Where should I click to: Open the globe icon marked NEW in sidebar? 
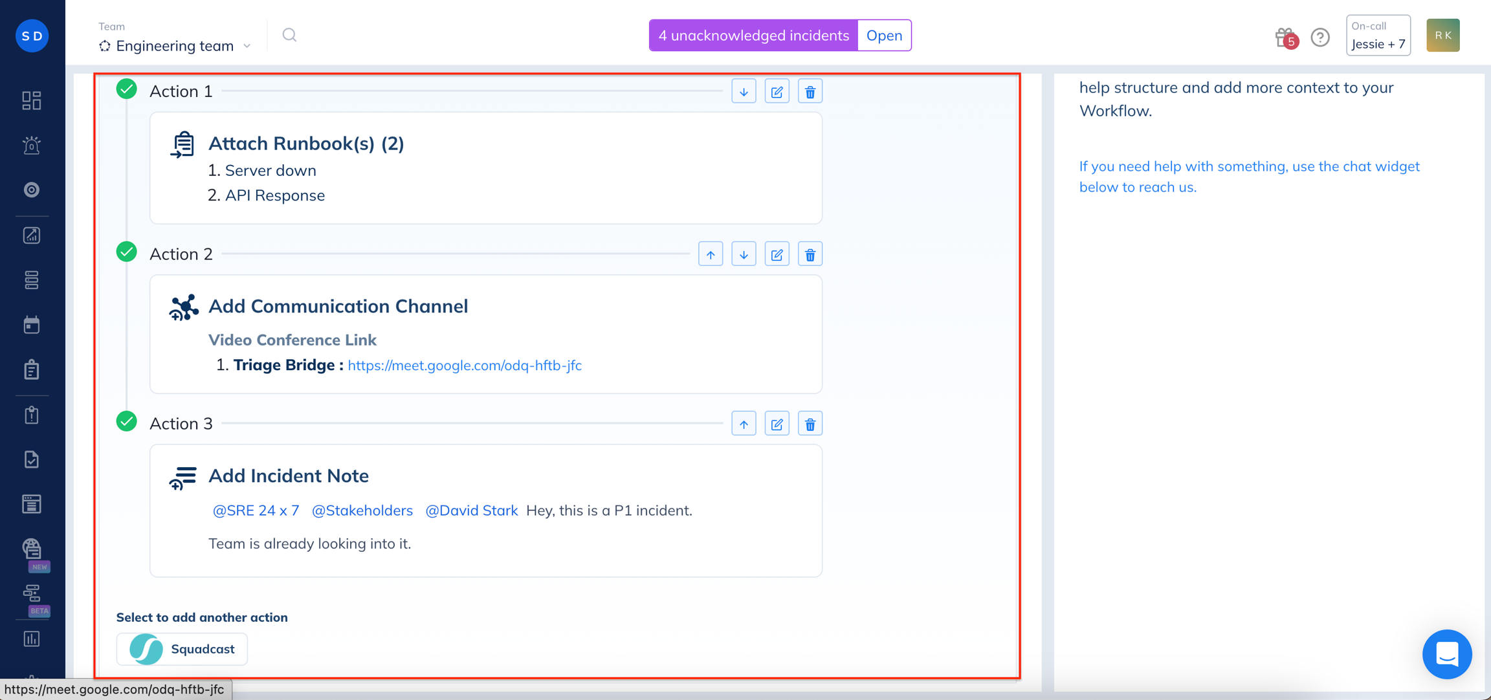[32, 549]
